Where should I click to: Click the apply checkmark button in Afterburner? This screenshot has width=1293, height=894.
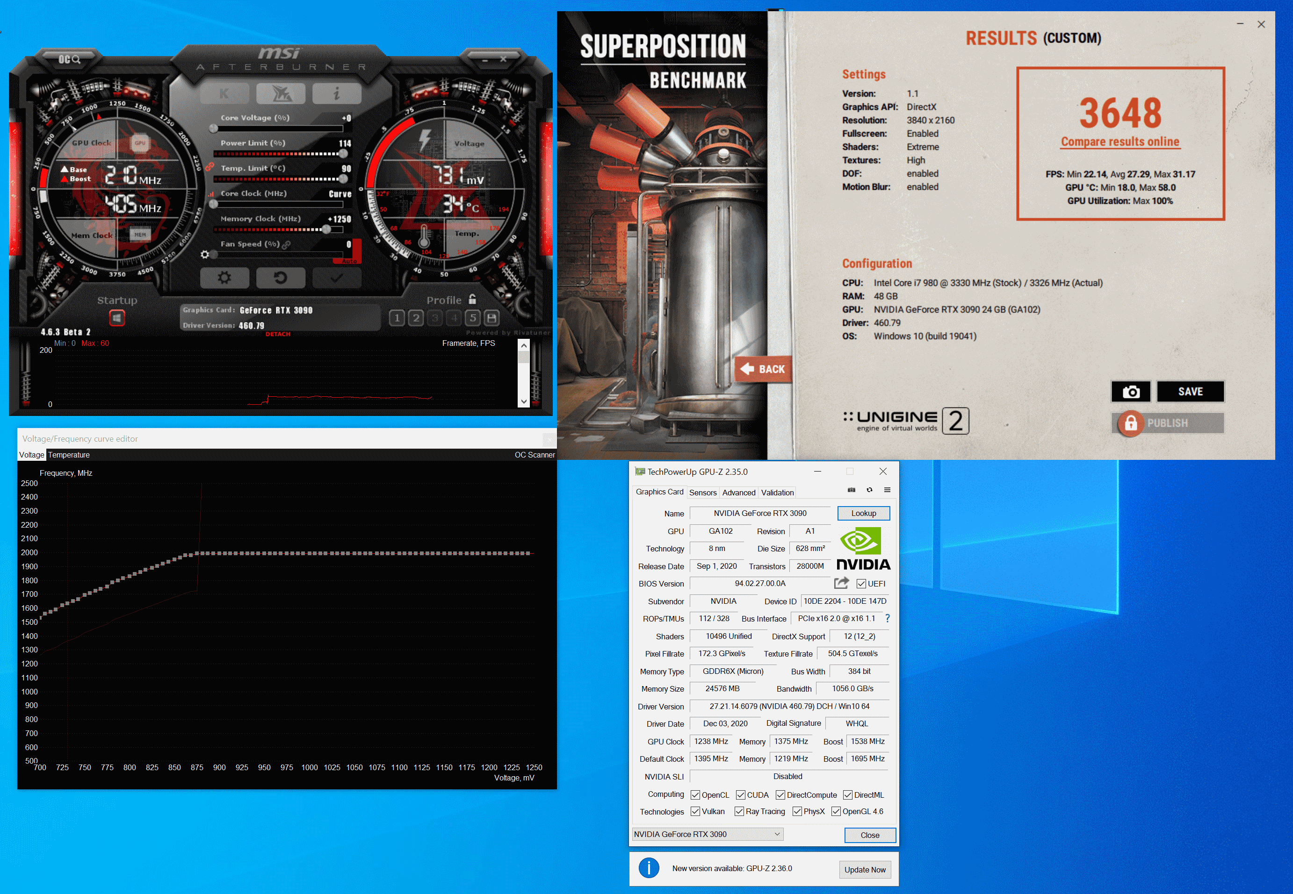pyautogui.click(x=336, y=277)
